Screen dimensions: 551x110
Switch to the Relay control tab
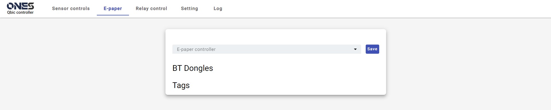click(151, 9)
